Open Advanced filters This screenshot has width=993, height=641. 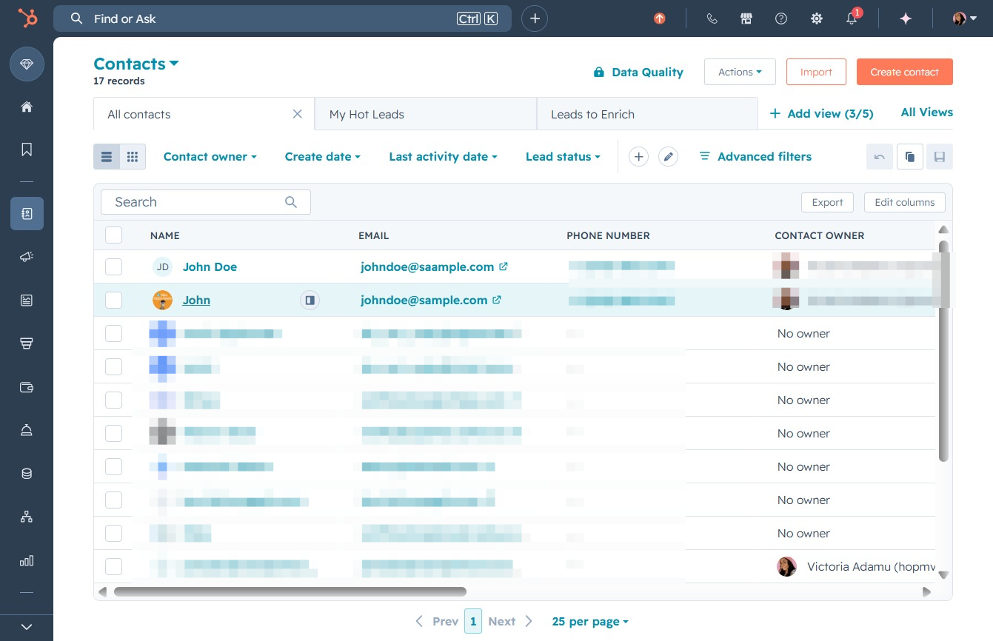click(x=755, y=156)
